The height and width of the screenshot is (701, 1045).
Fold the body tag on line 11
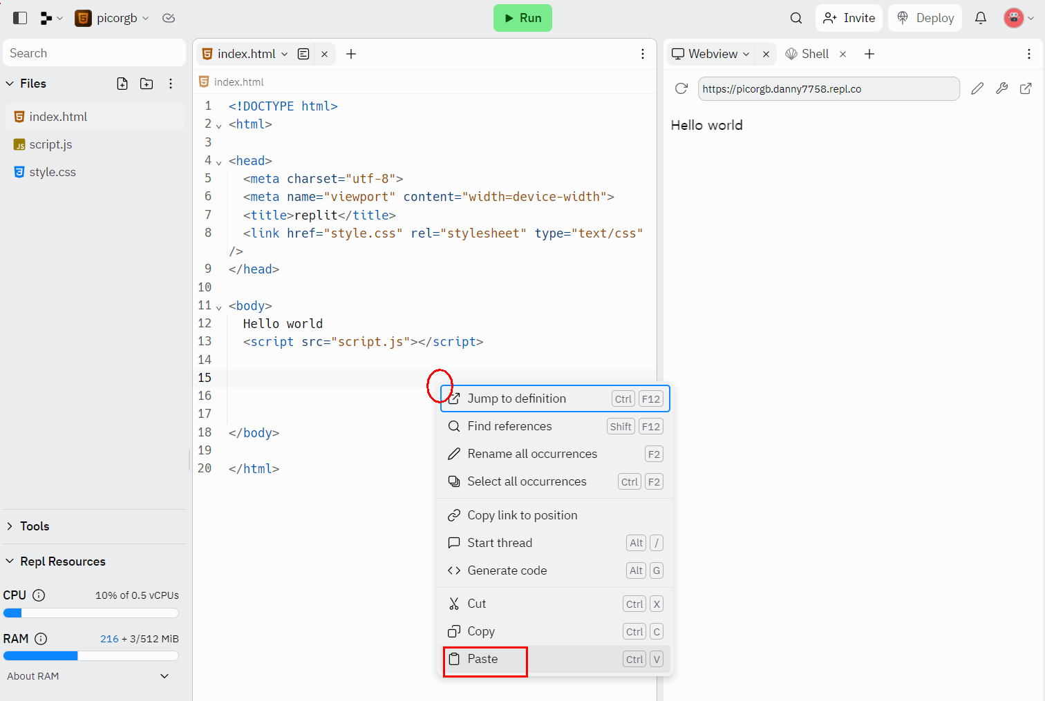pos(219,307)
